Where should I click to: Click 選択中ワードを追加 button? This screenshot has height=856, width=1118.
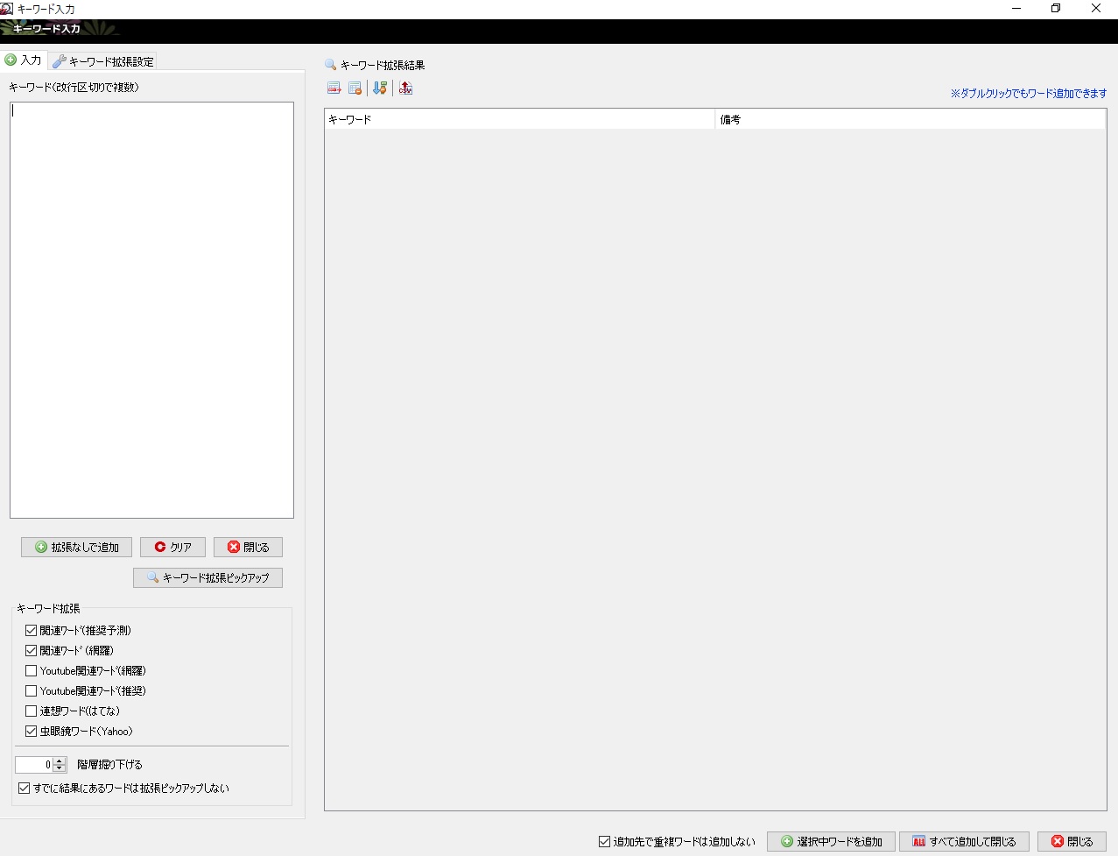831,842
